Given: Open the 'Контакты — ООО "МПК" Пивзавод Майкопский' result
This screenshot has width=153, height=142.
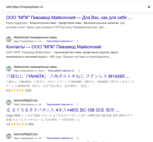Looking at the screenshot, I should pos(54,47).
